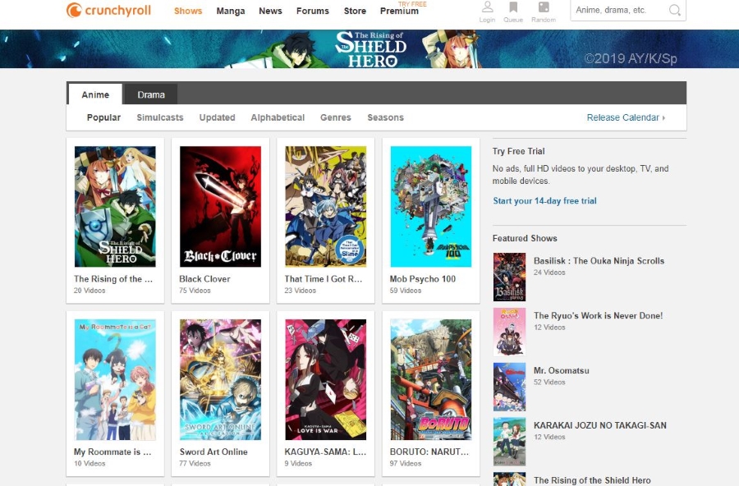This screenshot has width=739, height=486.
Task: Open the Mr. Osomatsu title link
Action: click(562, 370)
